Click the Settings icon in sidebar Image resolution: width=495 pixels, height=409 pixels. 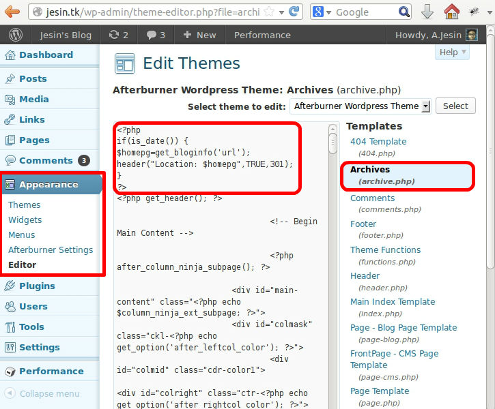point(10,347)
